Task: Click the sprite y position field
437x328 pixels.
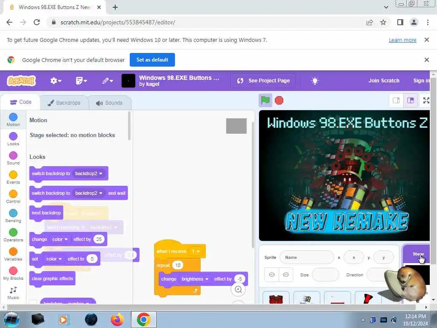Action: [x=384, y=258]
